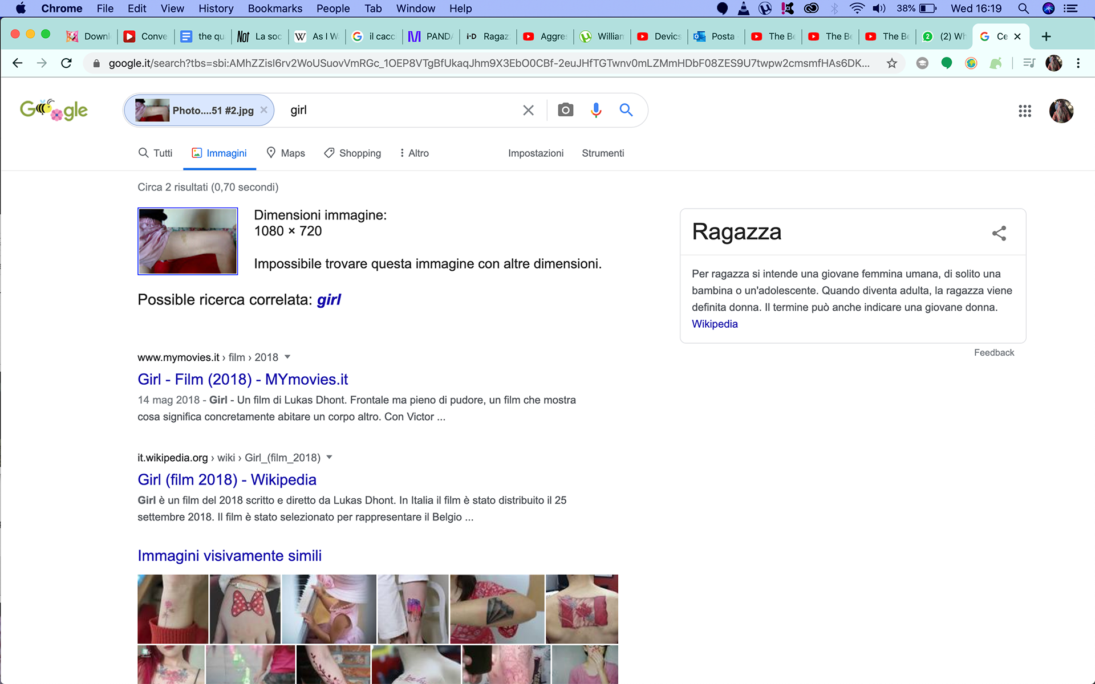
Task: Open 'Girl (film 2018) - Wikipedia' result
Action: [x=227, y=479]
